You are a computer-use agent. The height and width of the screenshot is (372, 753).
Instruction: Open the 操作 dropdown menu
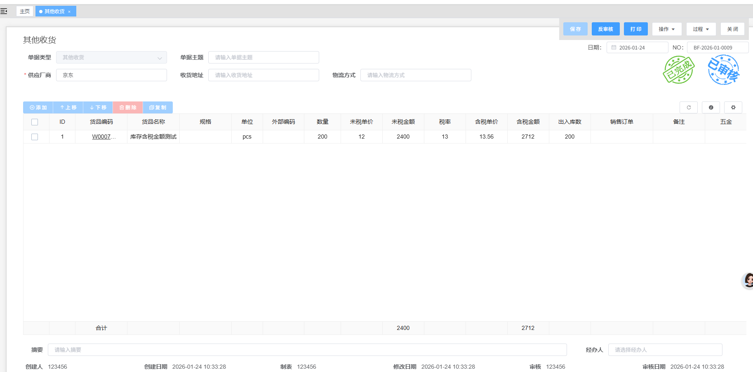tap(666, 29)
